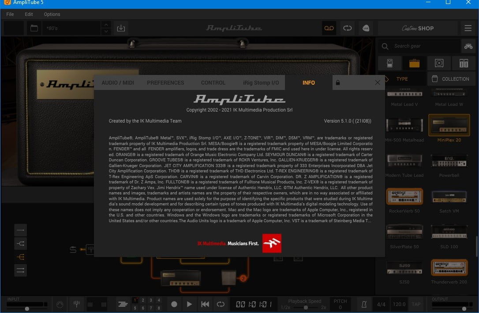Viewport: 479px width, 313px height.
Task: Select next preset with down arrow
Action: coord(106,31)
